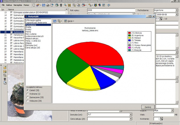Click the trash delete icon in main toolbar
The width and height of the screenshot is (180, 125).
pyautogui.click(x=61, y=5)
